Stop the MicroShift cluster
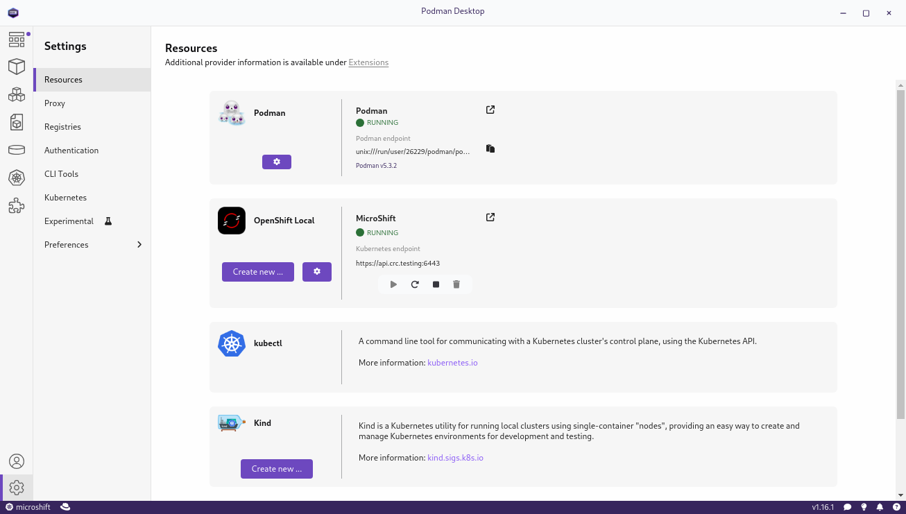906x514 pixels. click(x=436, y=284)
